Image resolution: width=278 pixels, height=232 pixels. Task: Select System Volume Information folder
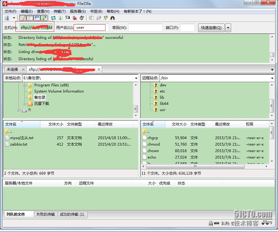pyautogui.click(x=59, y=91)
